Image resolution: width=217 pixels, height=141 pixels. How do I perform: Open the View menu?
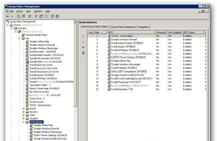(x=28, y=11)
